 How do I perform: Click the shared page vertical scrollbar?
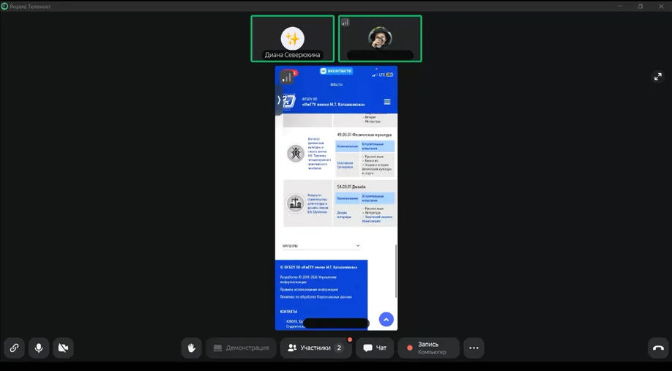[395, 272]
